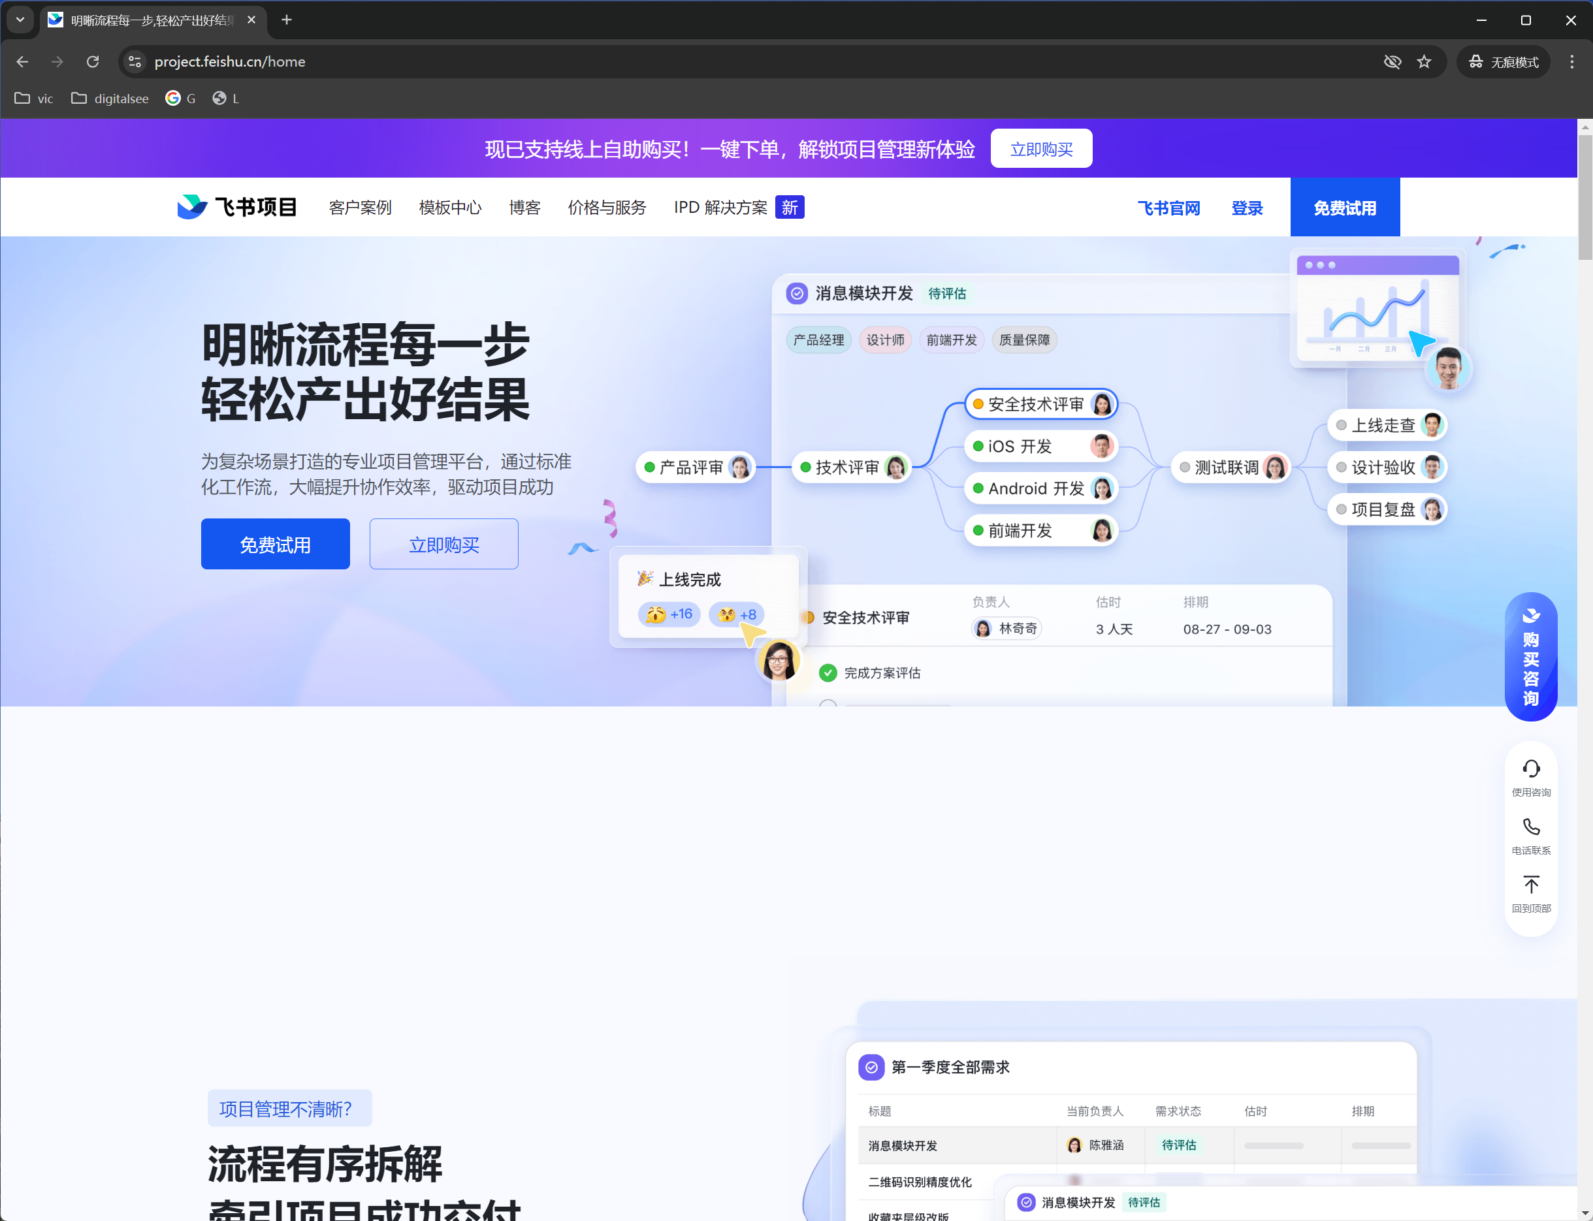
Task: Click the 安全技术评审 workflow node
Action: tap(1040, 404)
